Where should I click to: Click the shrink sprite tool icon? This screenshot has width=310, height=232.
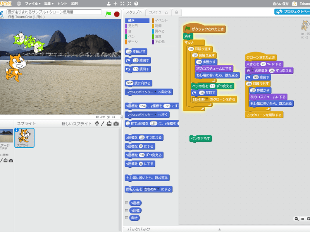pos(129,3)
